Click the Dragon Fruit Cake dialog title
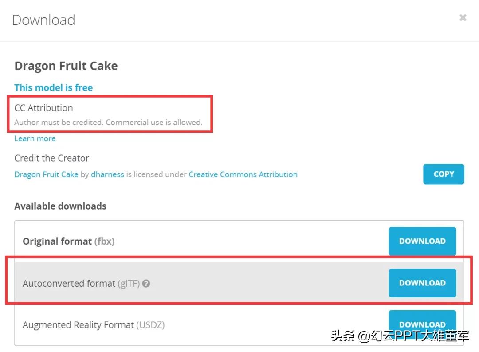Image resolution: width=479 pixels, height=352 pixels. point(66,66)
